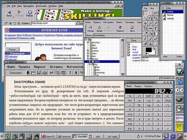
Task: Select the Bucket Fill tool in GIMP
Action: 150,34
